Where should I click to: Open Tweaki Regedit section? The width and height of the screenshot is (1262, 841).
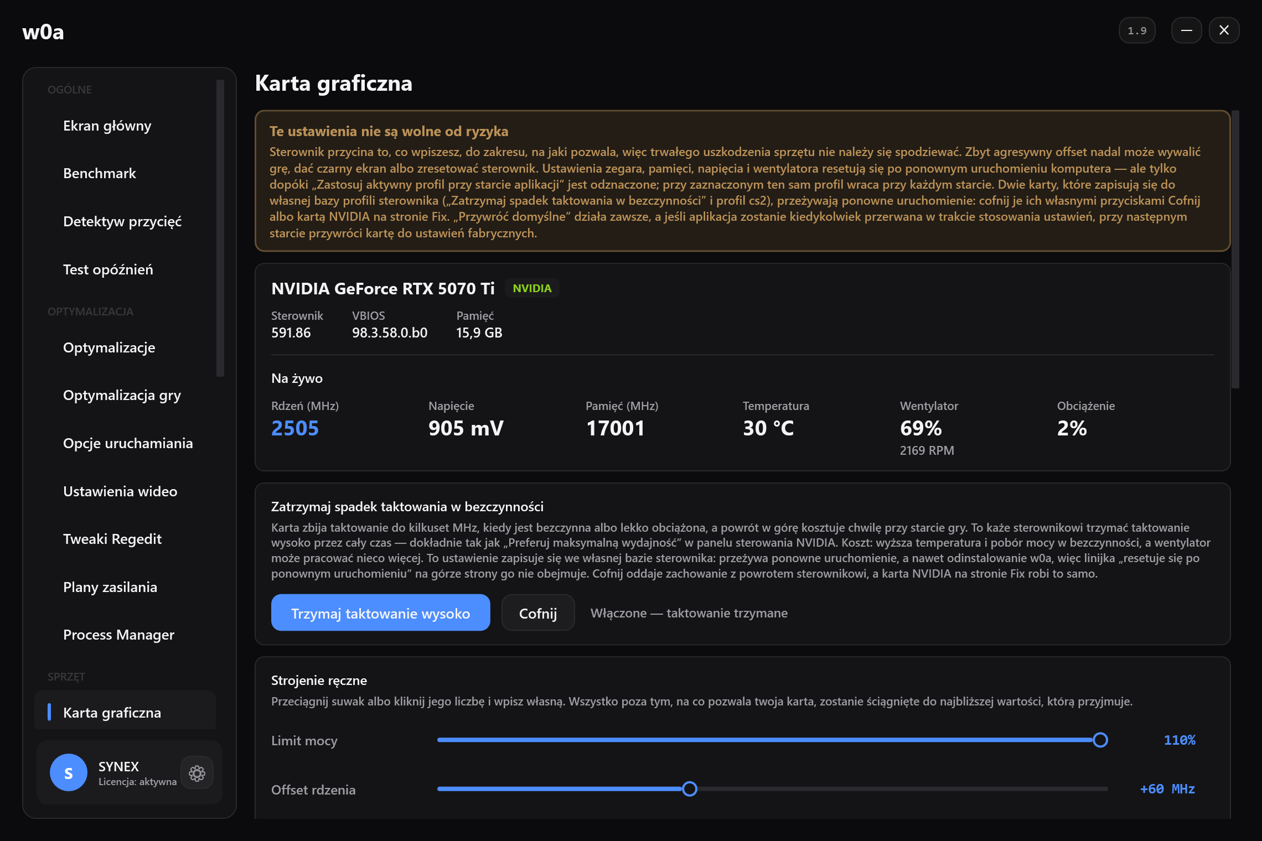(125, 539)
